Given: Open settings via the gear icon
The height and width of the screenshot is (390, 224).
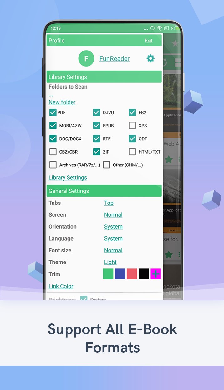Looking at the screenshot, I should [x=150, y=58].
